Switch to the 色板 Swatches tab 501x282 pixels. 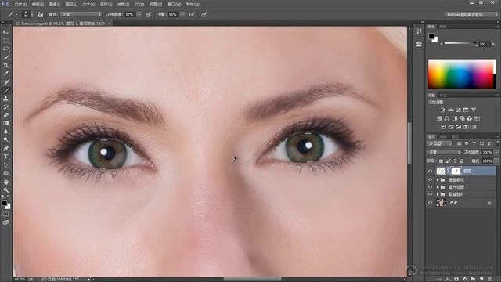pos(442,27)
